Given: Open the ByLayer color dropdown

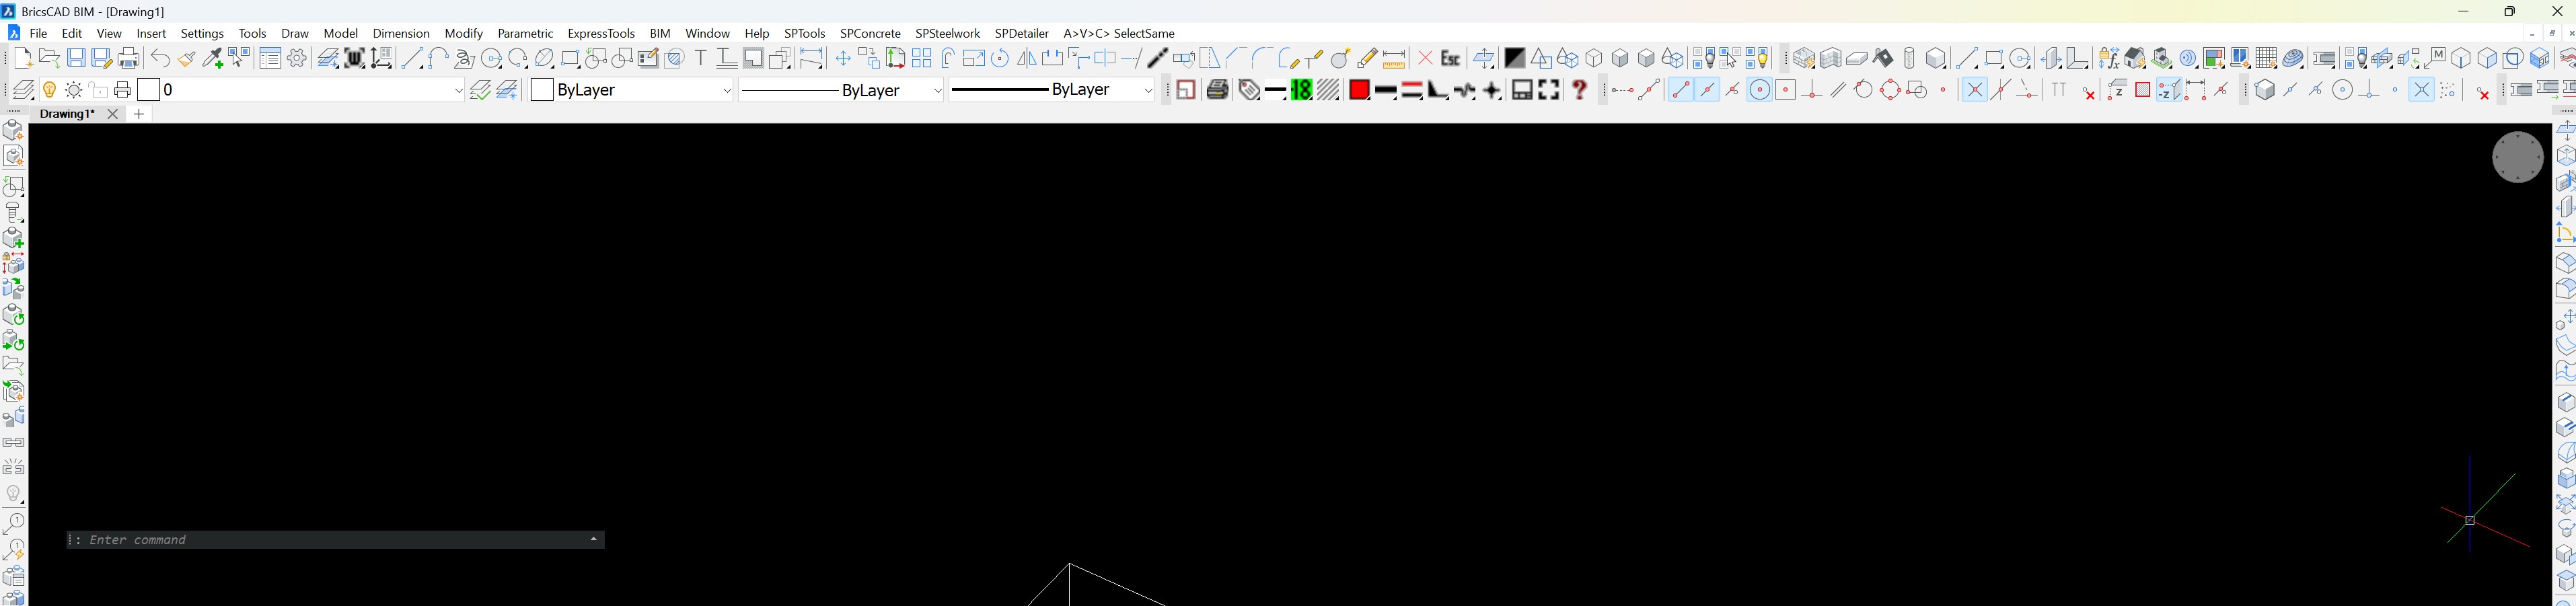Looking at the screenshot, I should [727, 91].
